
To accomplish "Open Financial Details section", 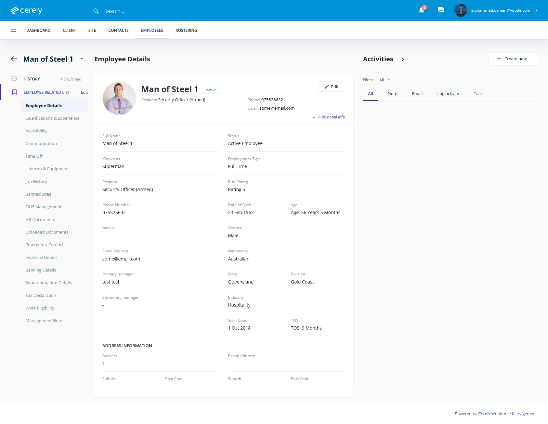I will pyautogui.click(x=41, y=257).
